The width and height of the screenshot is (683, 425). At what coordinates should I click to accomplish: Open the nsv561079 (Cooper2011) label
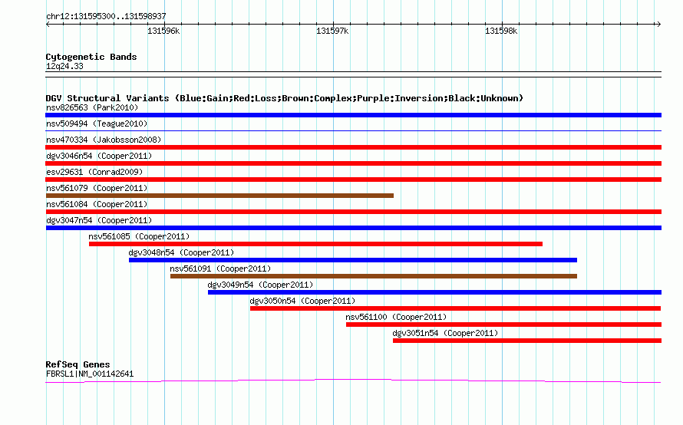pos(97,188)
